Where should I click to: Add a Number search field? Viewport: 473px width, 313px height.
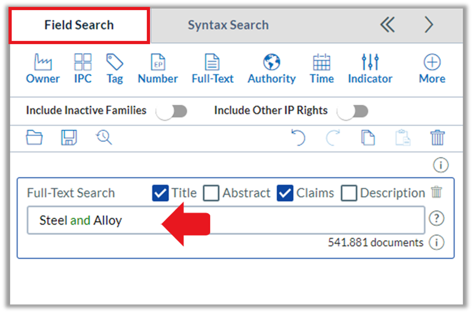click(158, 69)
